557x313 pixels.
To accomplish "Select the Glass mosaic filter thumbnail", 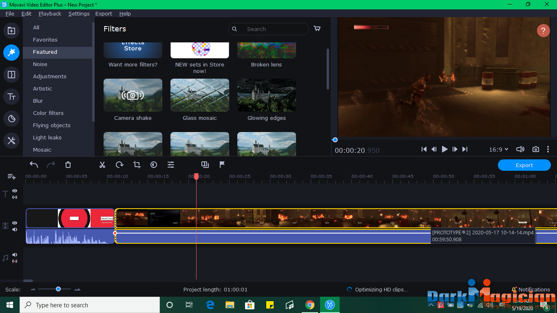I will click(200, 95).
